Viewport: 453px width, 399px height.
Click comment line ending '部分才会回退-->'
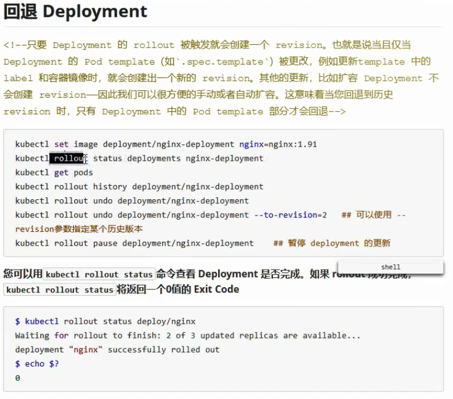pos(174,111)
